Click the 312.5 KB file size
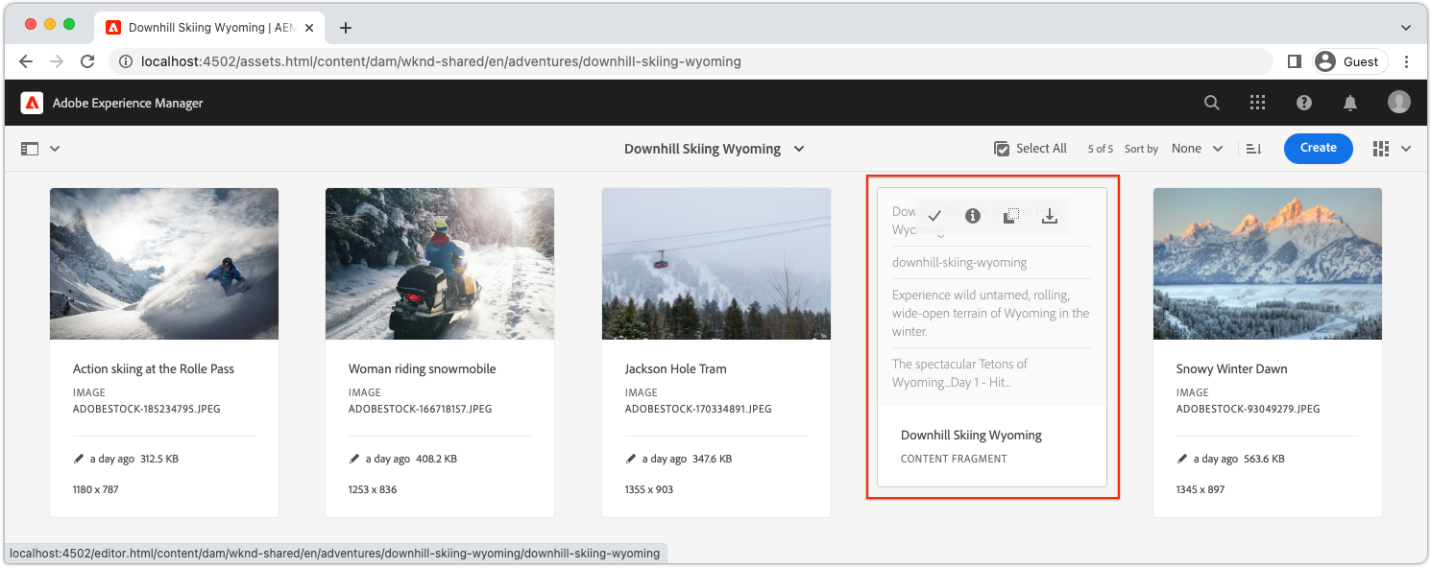1431x568 pixels. pos(159,459)
